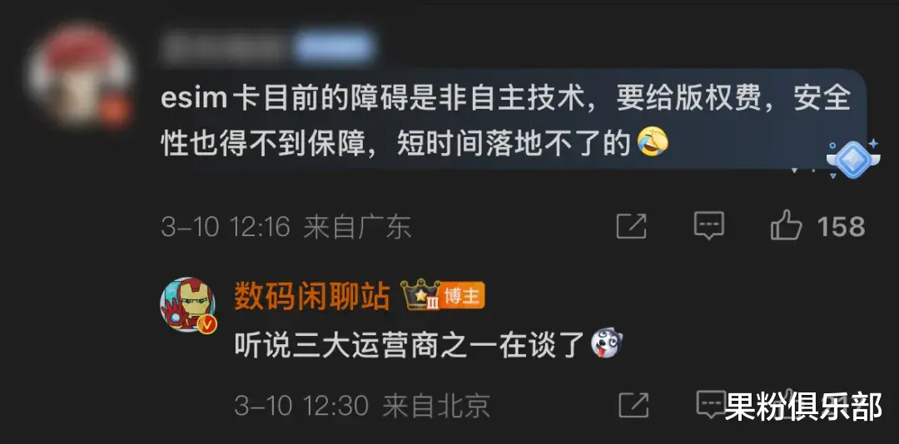This screenshot has width=899, height=444.
Task: Tap the orange verified V on the Iron Man avatar
Action: tap(207, 325)
